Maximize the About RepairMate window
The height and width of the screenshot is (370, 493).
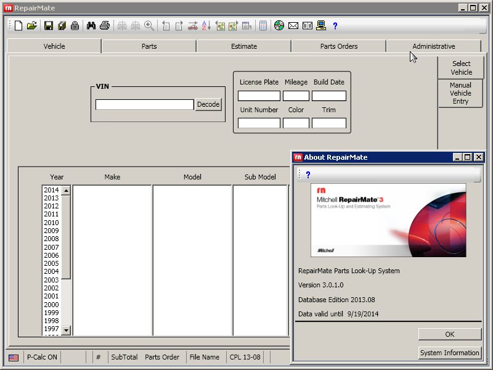468,157
